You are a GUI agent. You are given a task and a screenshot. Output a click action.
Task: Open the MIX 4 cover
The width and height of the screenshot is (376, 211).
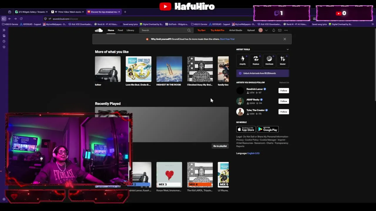point(200,175)
